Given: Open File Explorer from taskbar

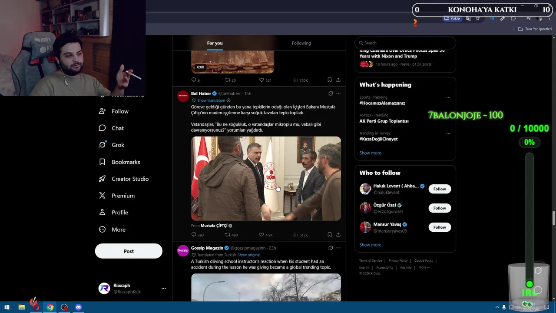Looking at the screenshot, I should coord(22,307).
